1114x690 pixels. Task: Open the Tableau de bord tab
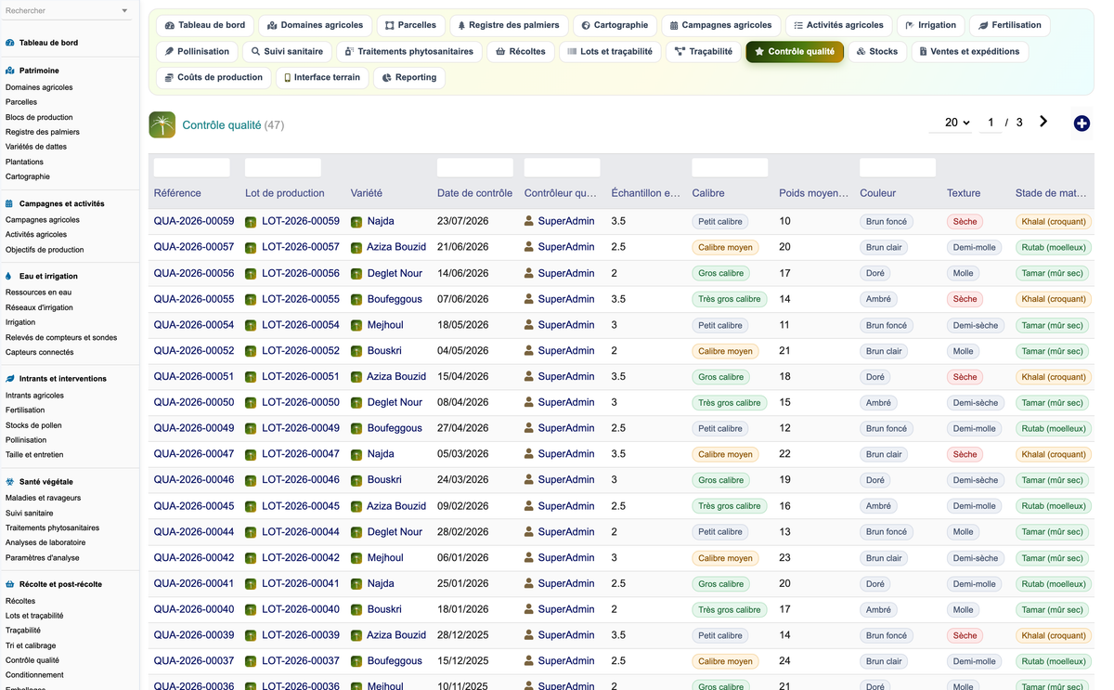[205, 25]
